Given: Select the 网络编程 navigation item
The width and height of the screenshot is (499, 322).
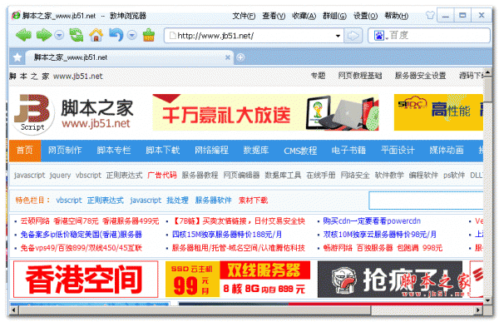Looking at the screenshot, I should pyautogui.click(x=211, y=151).
